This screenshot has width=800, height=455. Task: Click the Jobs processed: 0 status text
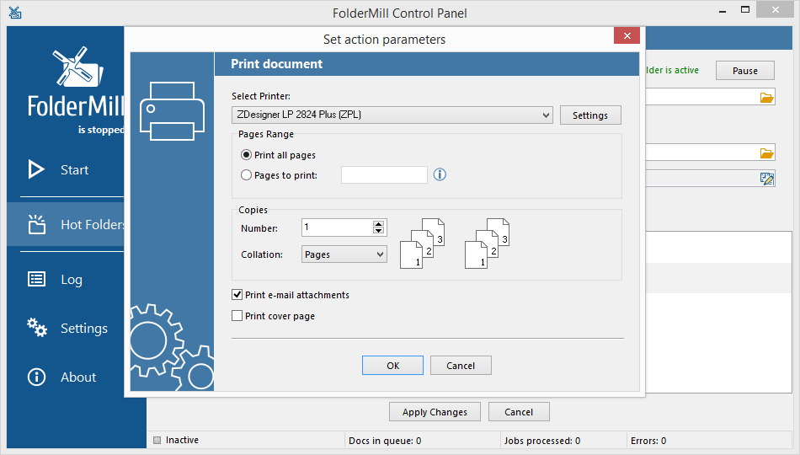tap(541, 441)
